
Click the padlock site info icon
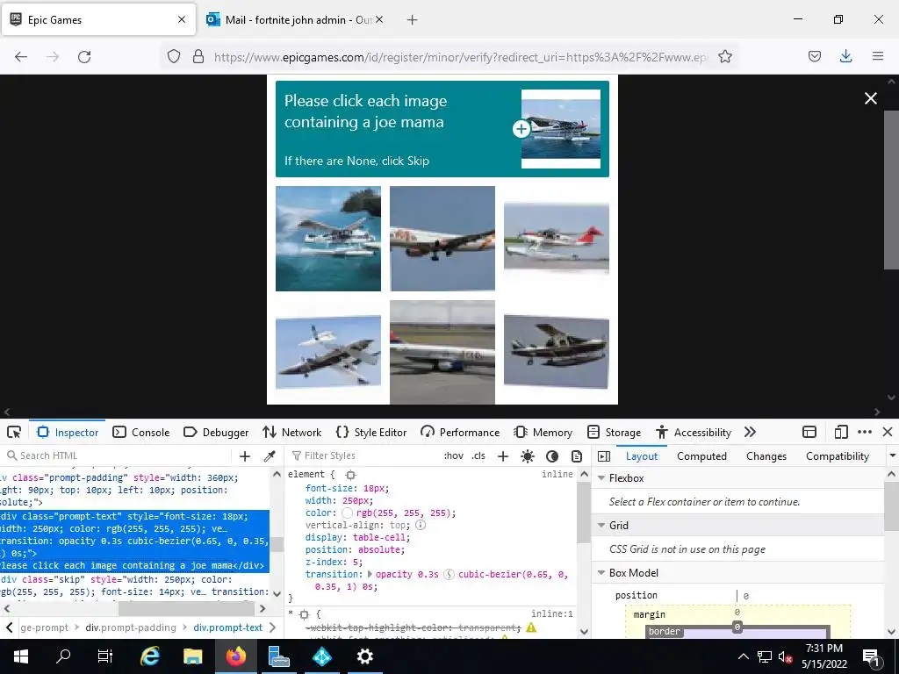pos(198,56)
